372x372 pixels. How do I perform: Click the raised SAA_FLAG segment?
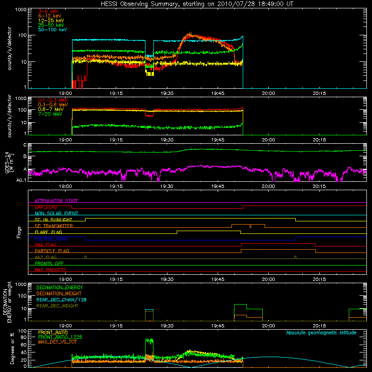click(x=278, y=243)
